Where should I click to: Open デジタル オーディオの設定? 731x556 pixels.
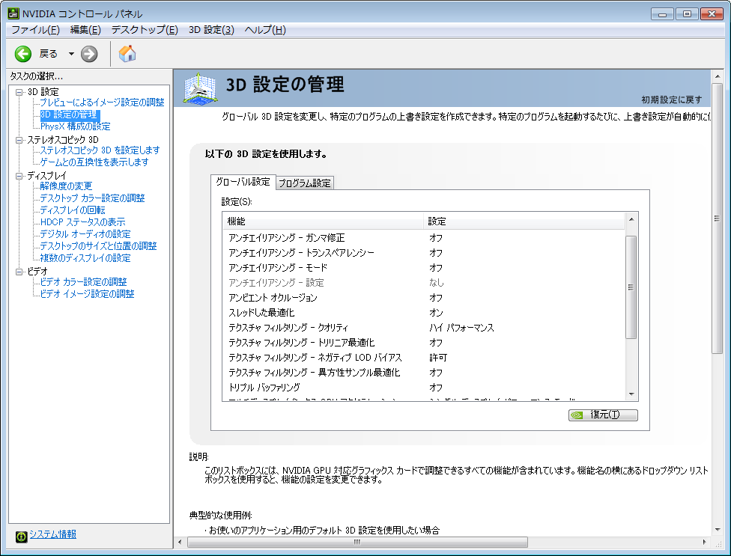(85, 234)
